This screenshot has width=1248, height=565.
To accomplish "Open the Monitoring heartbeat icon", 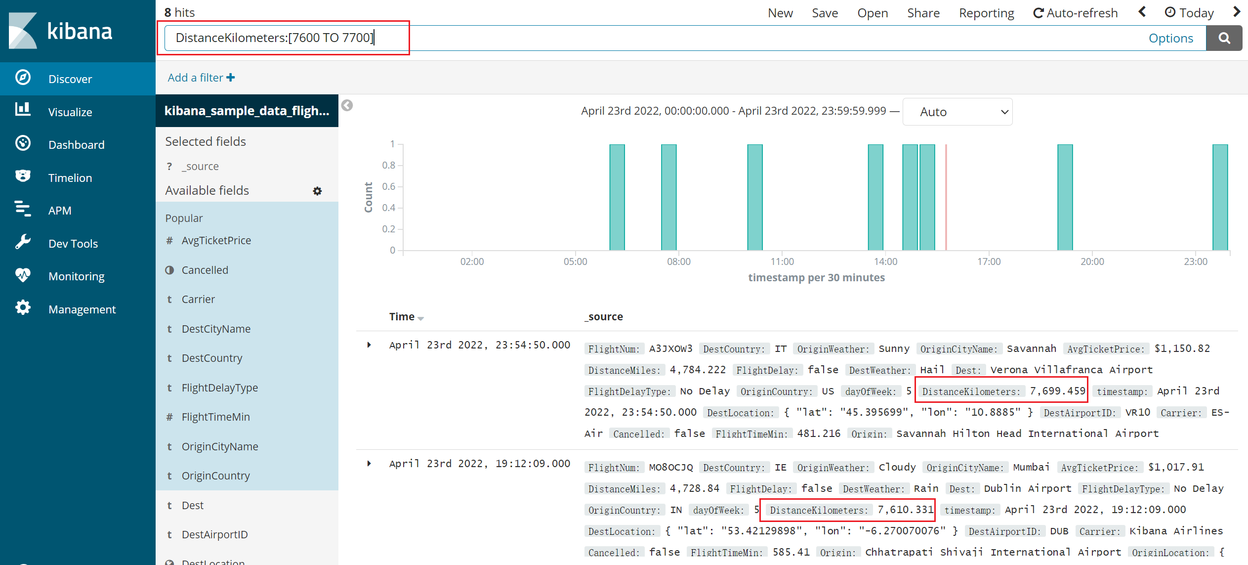I will click(23, 275).
